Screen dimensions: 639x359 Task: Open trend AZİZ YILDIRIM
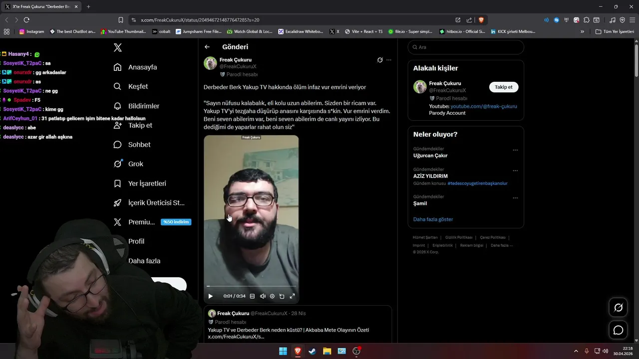[430, 176]
